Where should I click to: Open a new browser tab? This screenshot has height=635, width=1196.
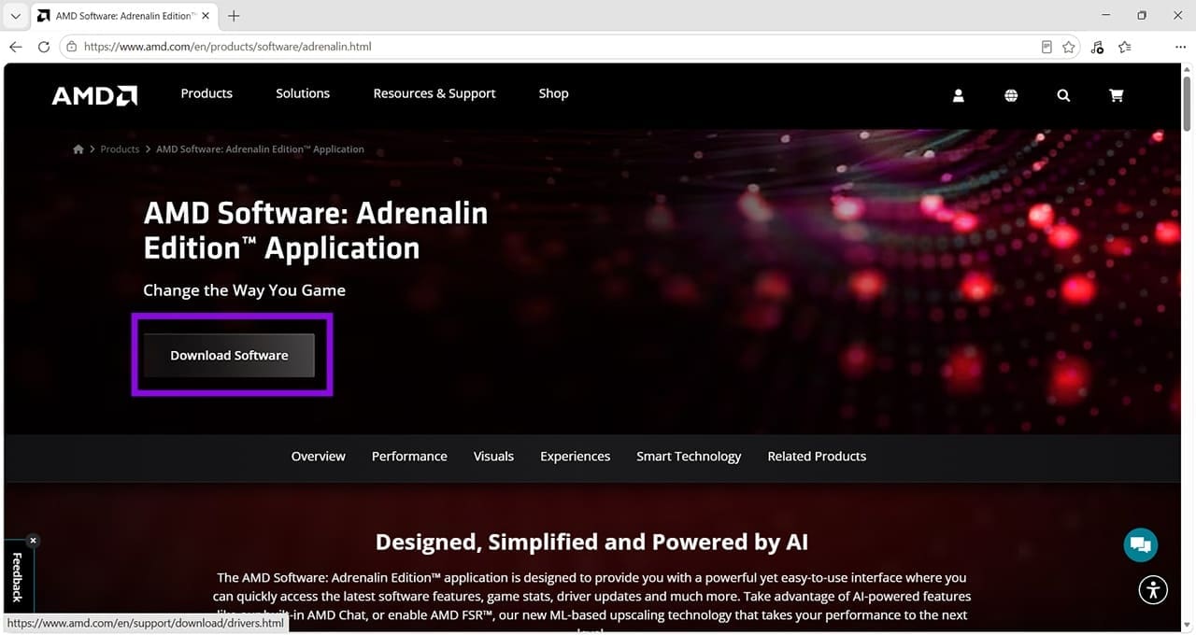pyautogui.click(x=234, y=16)
